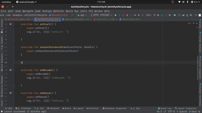Click the volume icon in system tray
This screenshot has height=113, width=202.
[x=183, y=2]
